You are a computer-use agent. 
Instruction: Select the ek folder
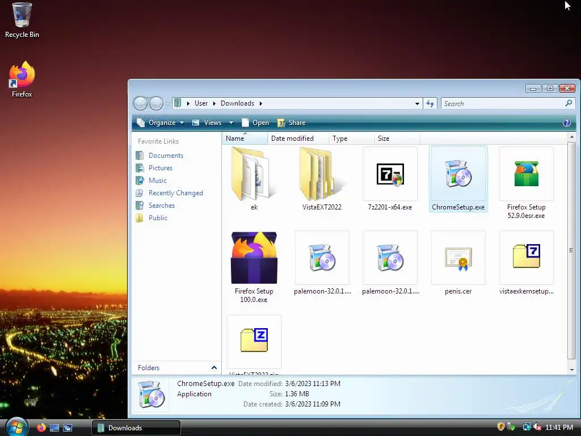[x=254, y=179]
